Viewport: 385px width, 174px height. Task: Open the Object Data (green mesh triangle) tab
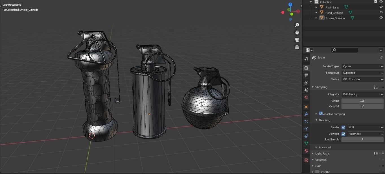tap(306, 143)
